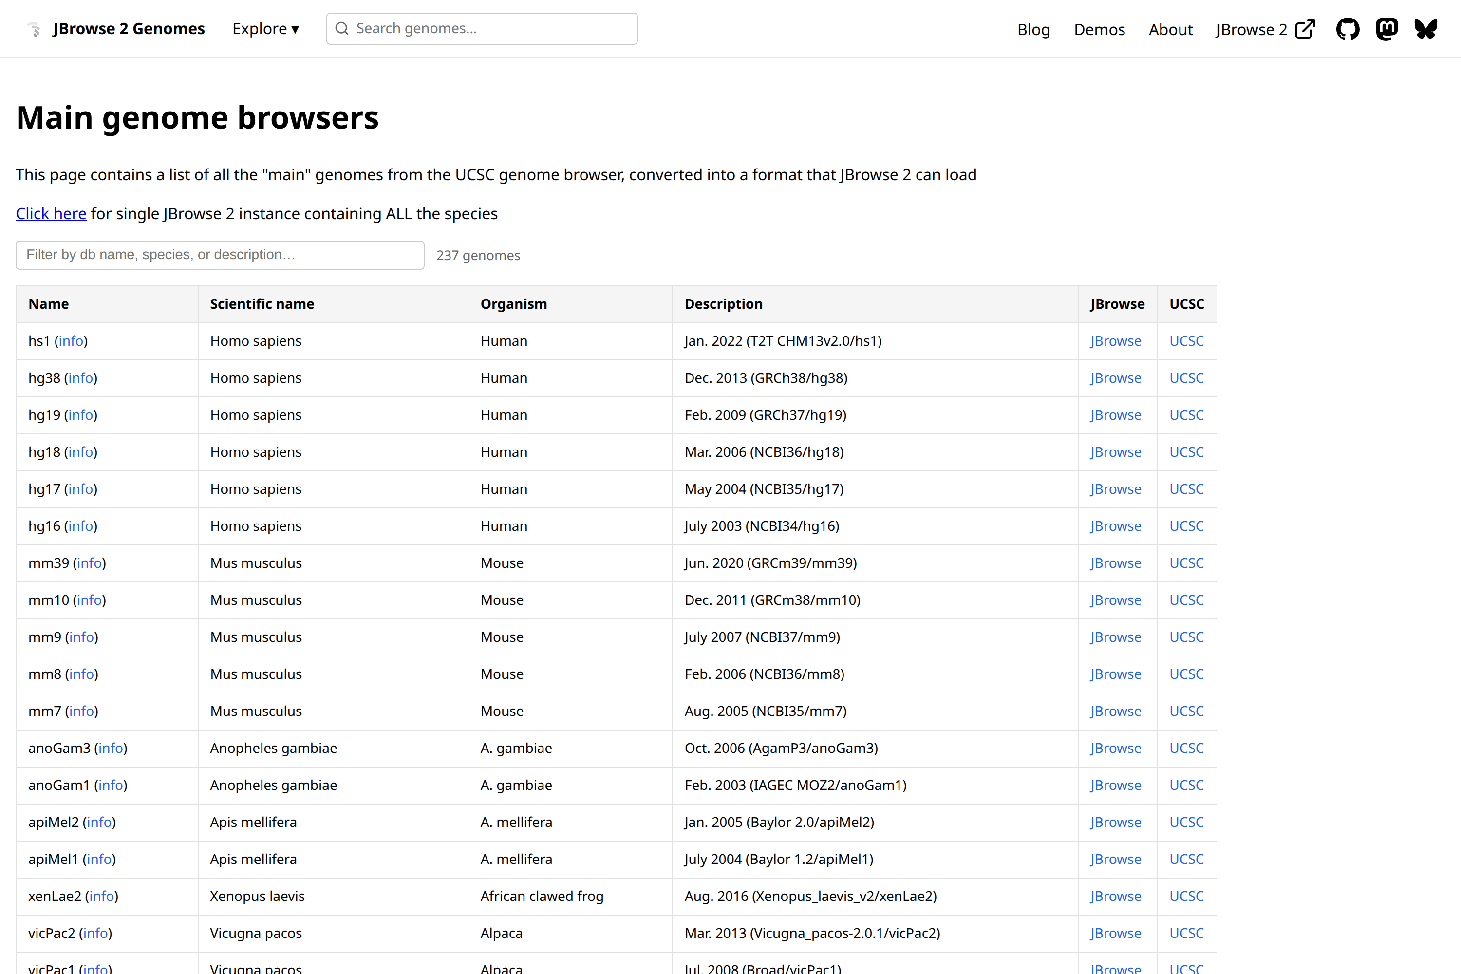Viewport: 1461px width, 974px height.
Task: Open JBrowse link for mm8 row
Action: 1116,674
